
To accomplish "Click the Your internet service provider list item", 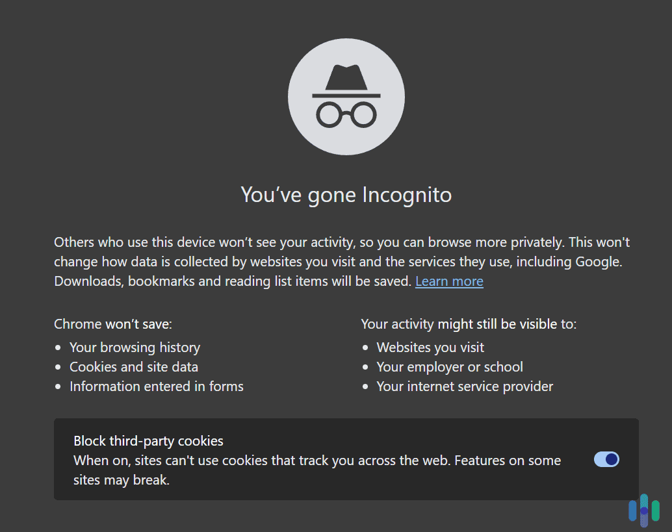I will (465, 386).
